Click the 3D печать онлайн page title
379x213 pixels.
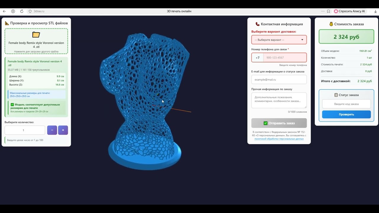[179, 11]
